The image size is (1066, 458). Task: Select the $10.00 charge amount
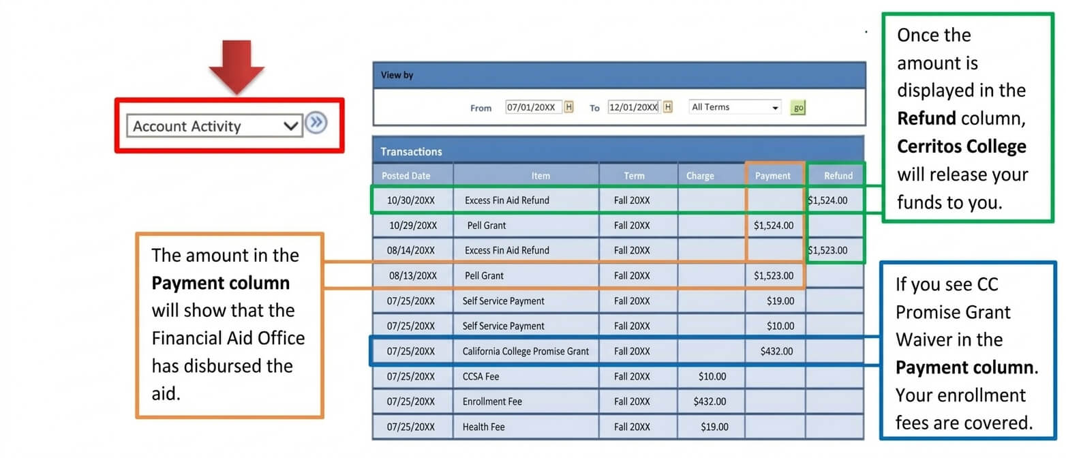pos(712,376)
